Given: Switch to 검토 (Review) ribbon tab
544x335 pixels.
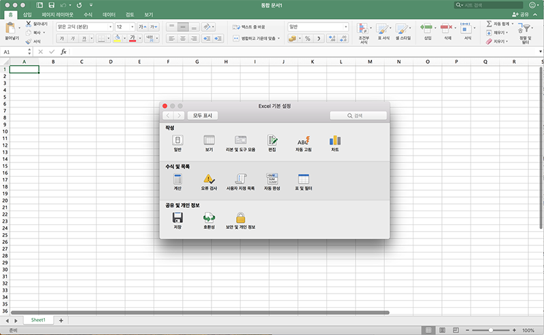Looking at the screenshot, I should (130, 14).
